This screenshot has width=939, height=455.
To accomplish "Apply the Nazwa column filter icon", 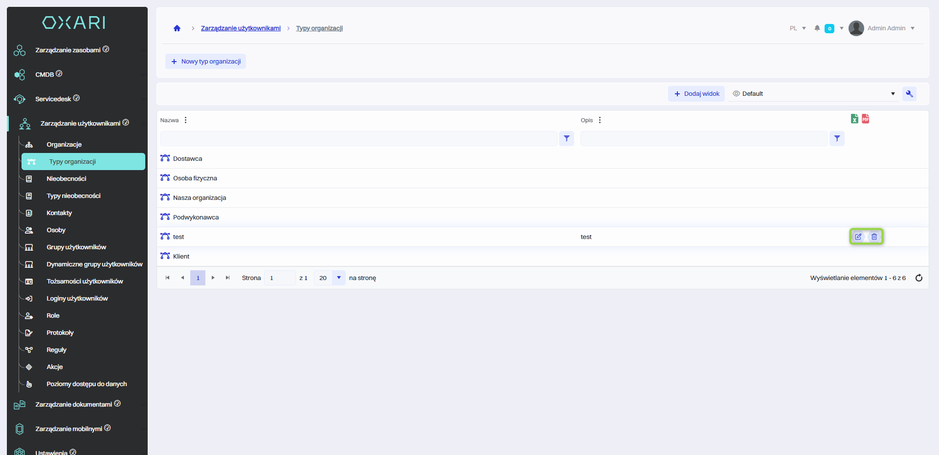I will [x=566, y=139].
